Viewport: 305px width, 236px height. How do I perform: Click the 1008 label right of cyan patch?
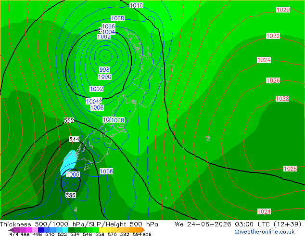coord(106,171)
